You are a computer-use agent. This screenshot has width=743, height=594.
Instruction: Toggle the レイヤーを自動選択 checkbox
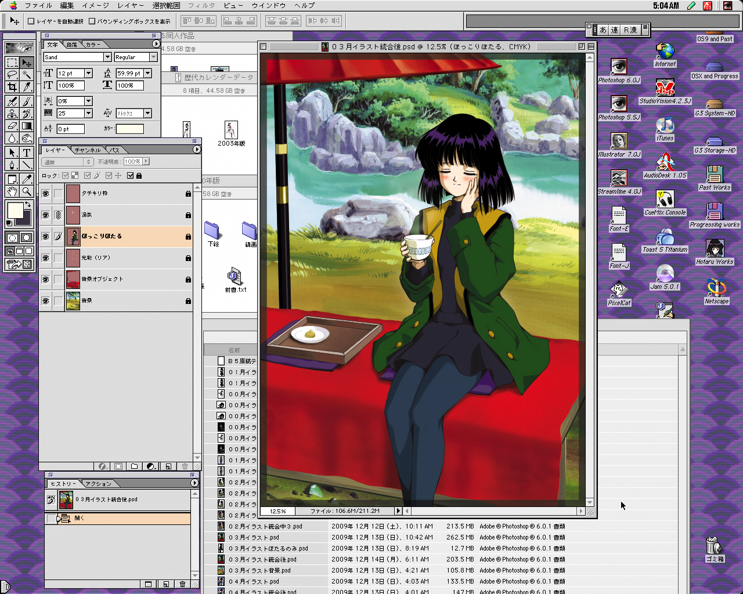pos(31,21)
